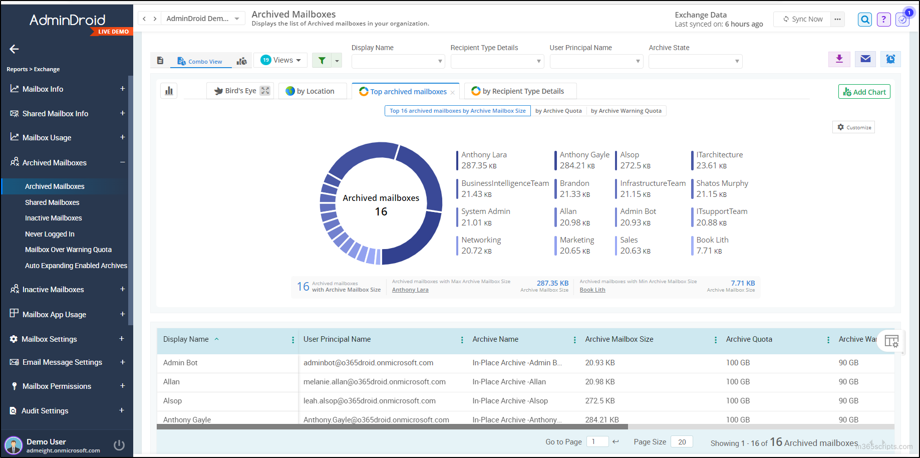The width and height of the screenshot is (920, 458).
Task: Sign out using the power icon
Action: 119,444
